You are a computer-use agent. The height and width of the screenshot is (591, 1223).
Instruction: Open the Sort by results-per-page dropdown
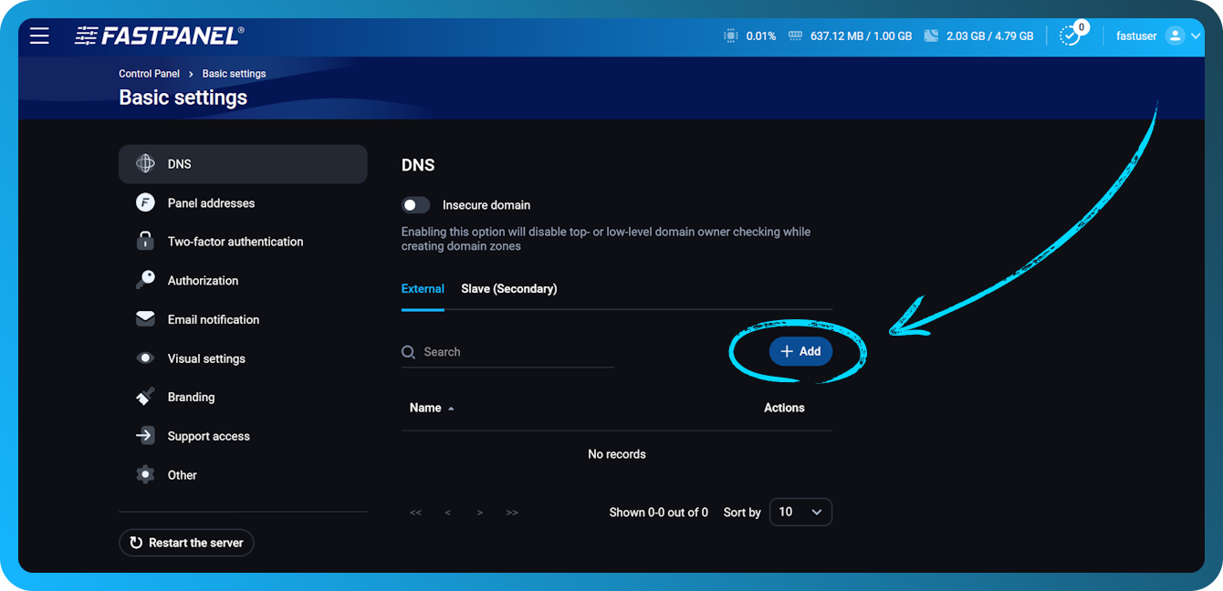click(800, 512)
